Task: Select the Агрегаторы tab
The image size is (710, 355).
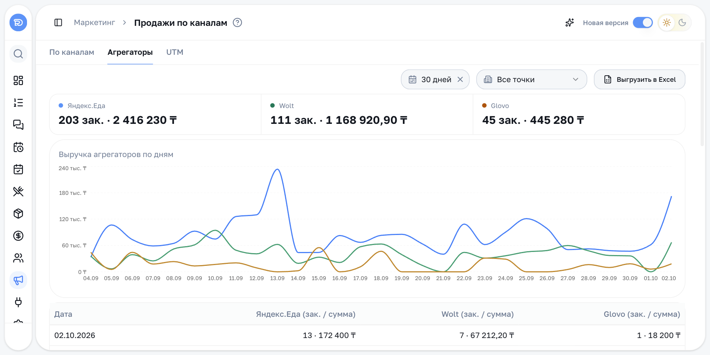Action: (x=130, y=52)
